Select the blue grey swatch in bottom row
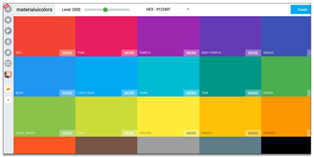This screenshot has height=157, width=314. [230, 145]
